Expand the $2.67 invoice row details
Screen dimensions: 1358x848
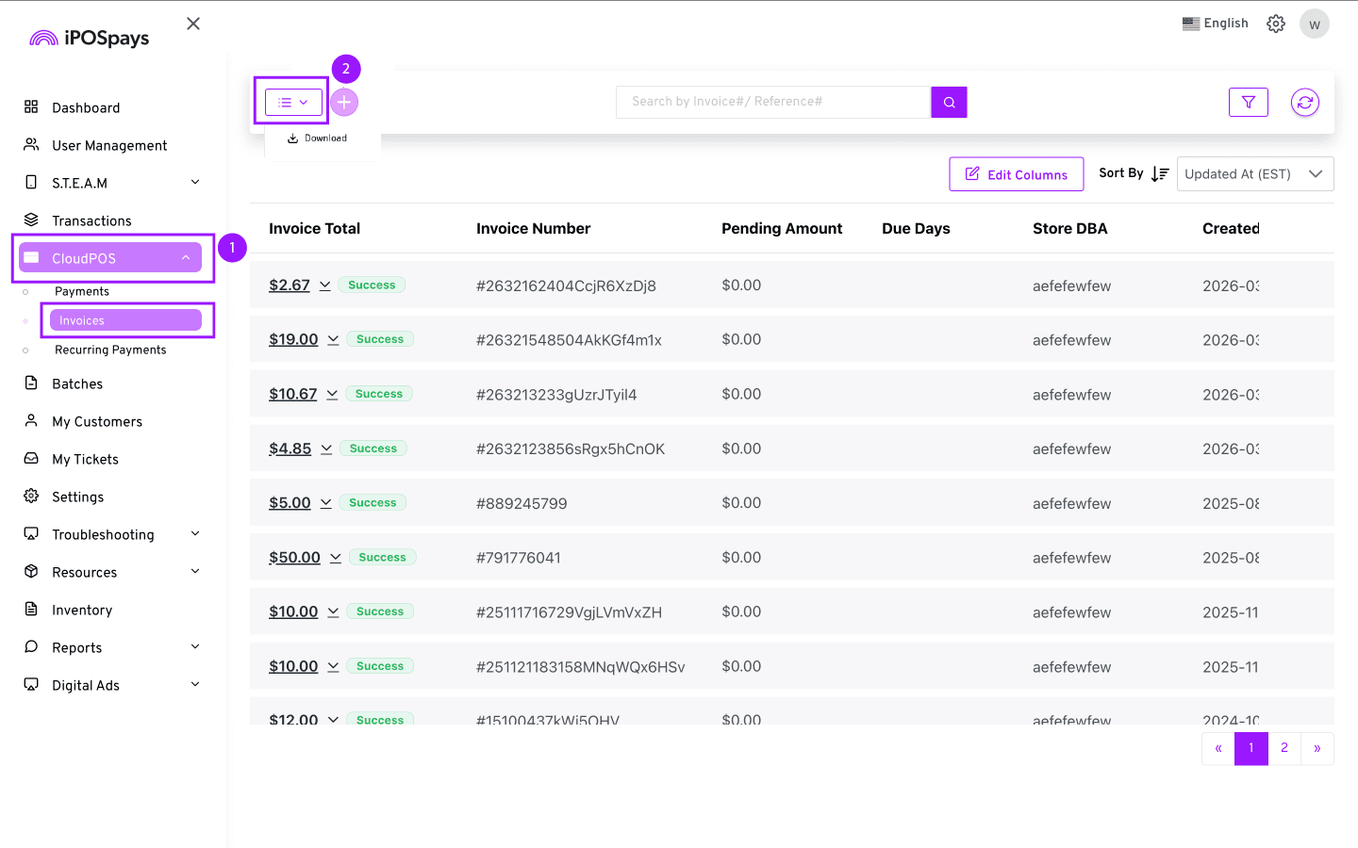(x=324, y=285)
